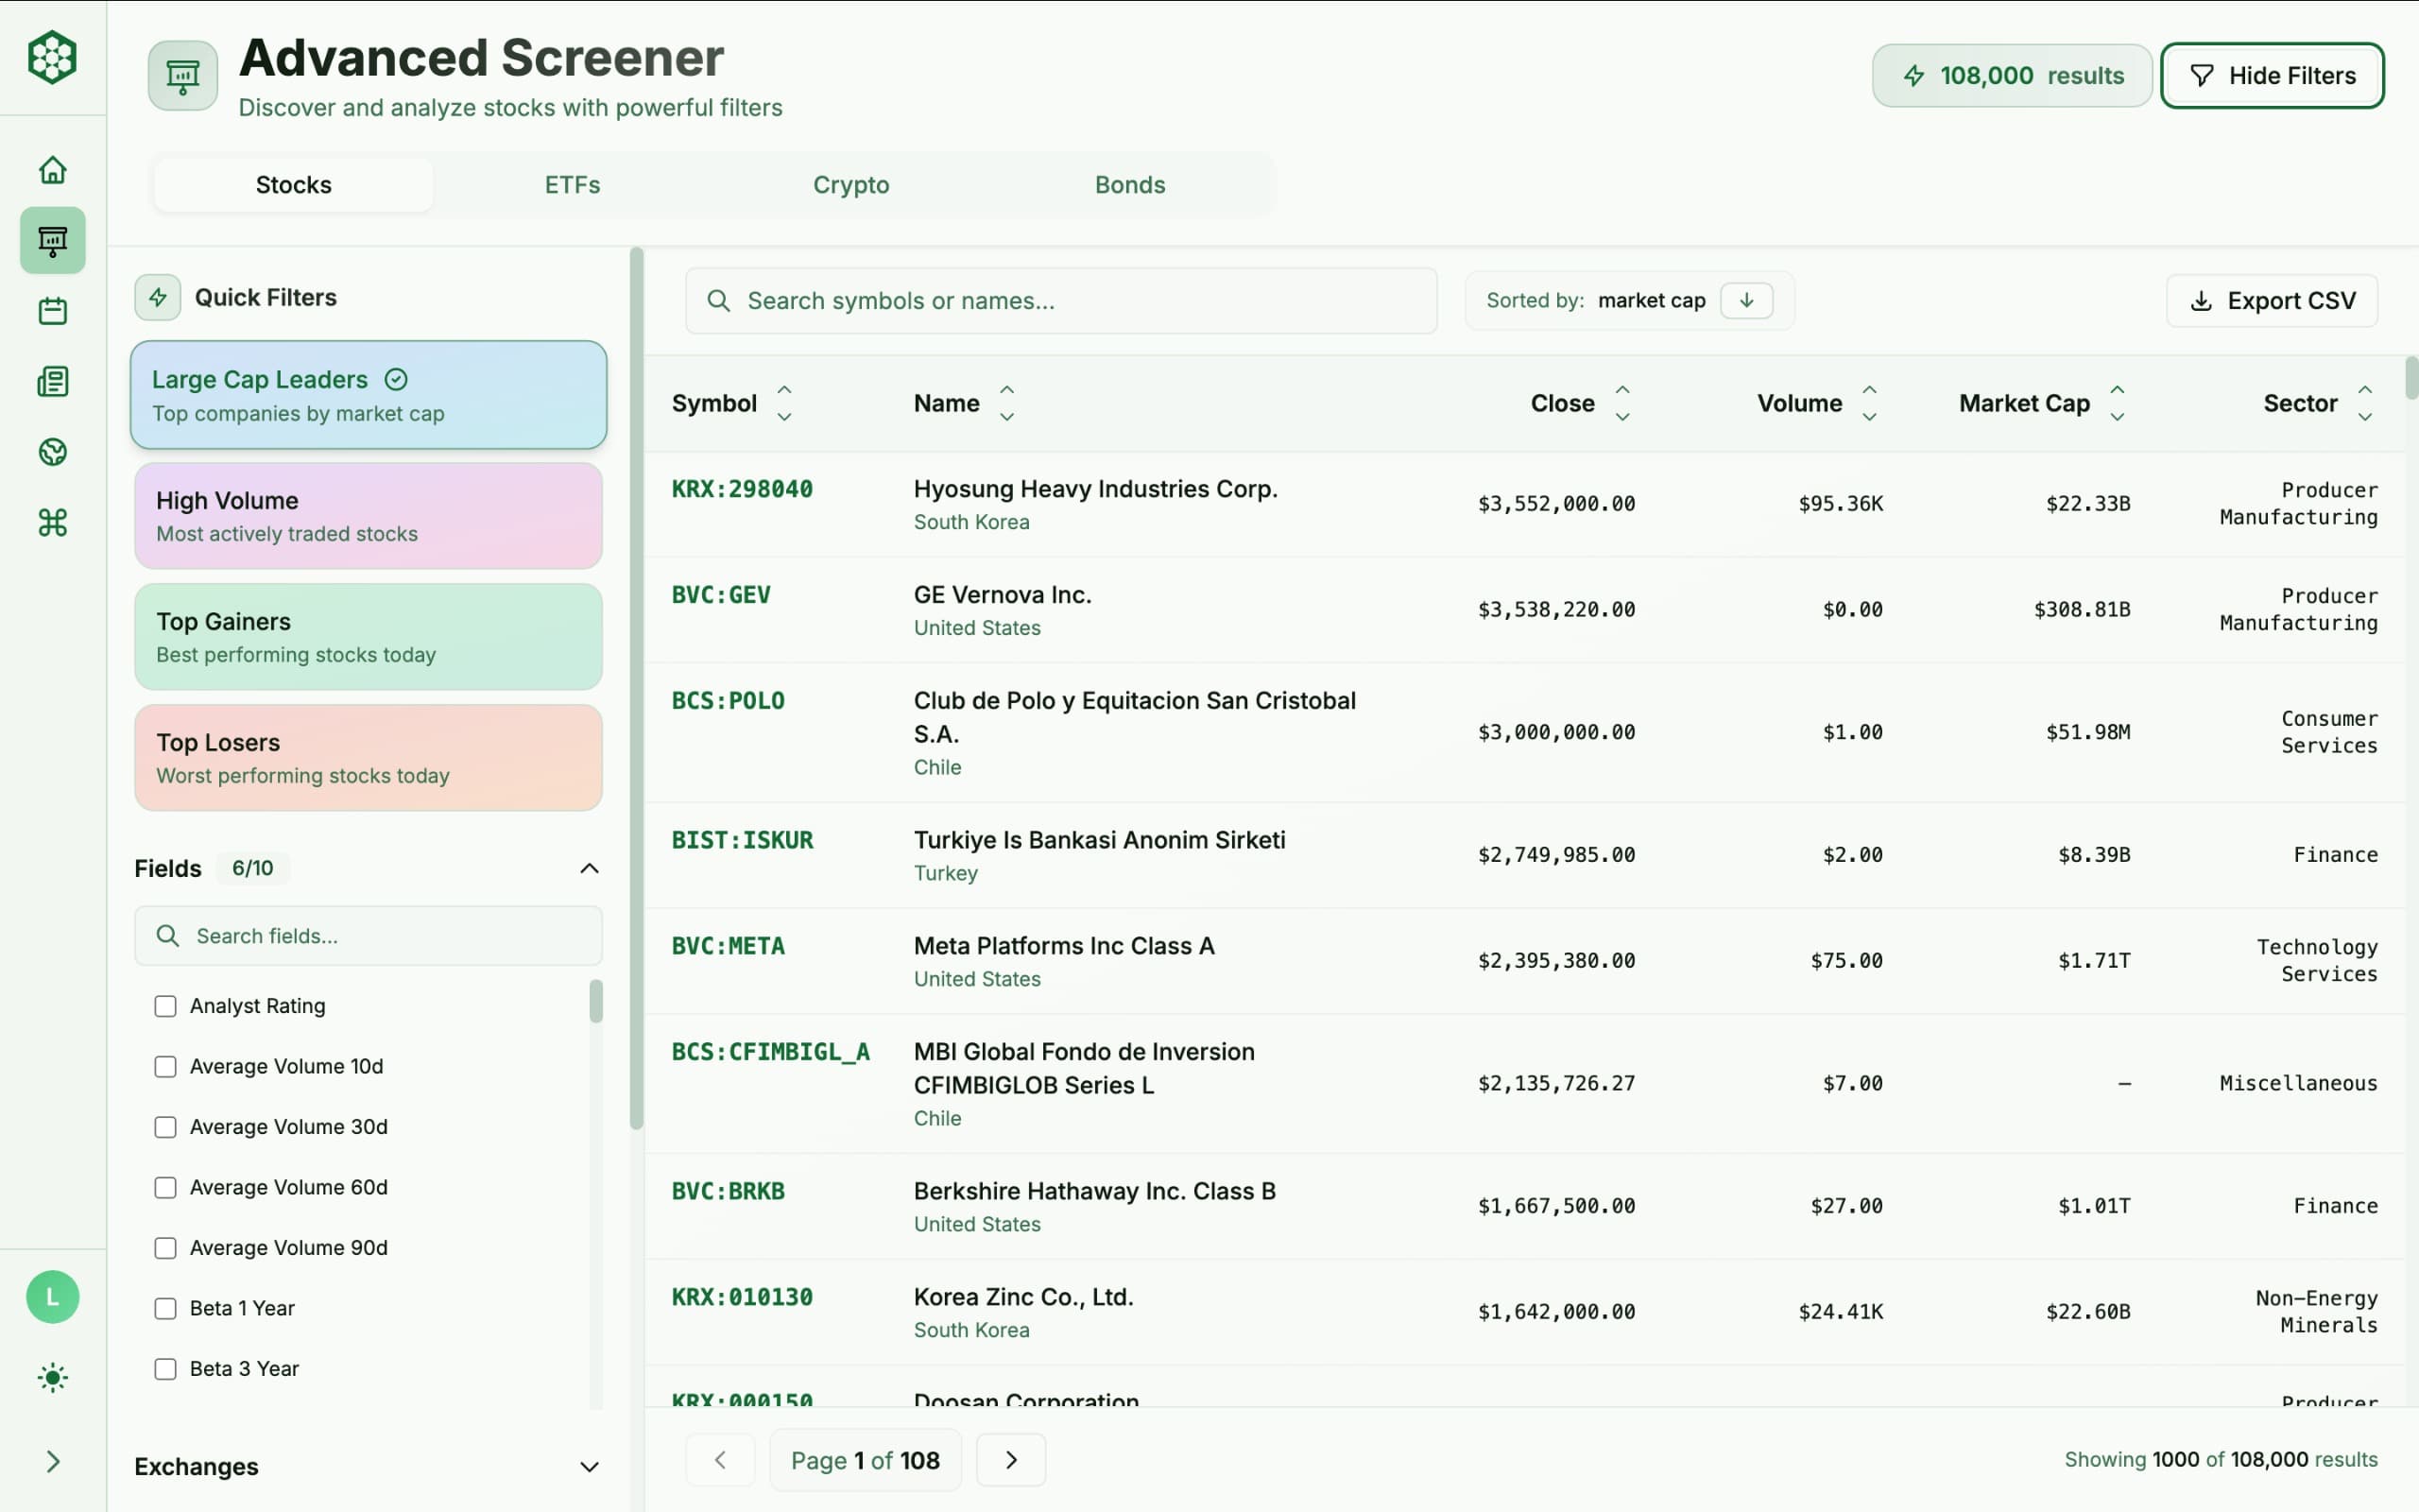Sort by the Name column arrows
The width and height of the screenshot is (2419, 1512).
click(x=1006, y=403)
